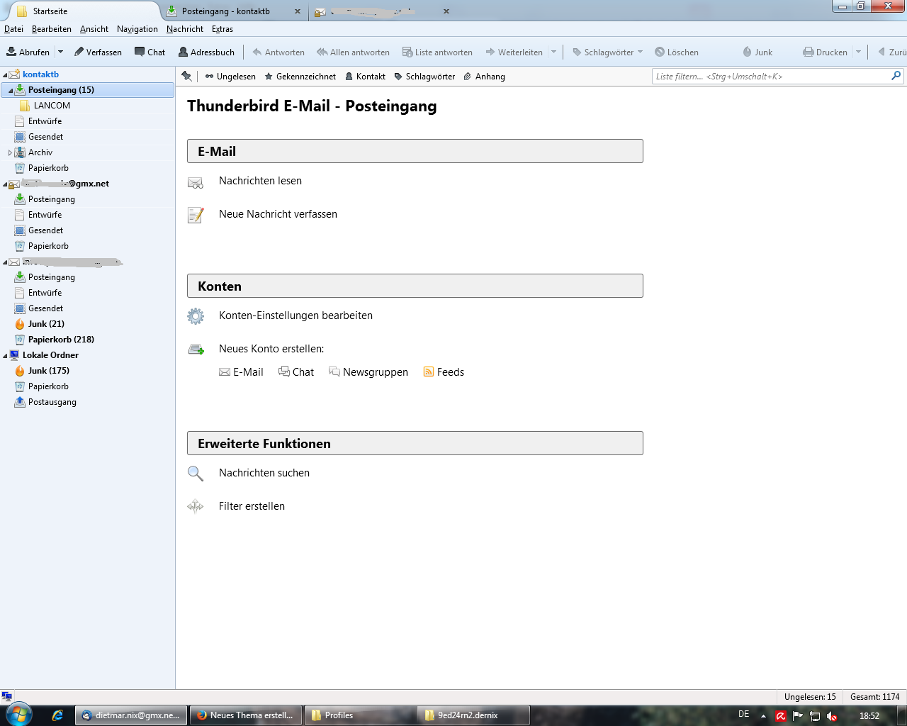Toggle the Ungelesen quick filter

click(230, 77)
